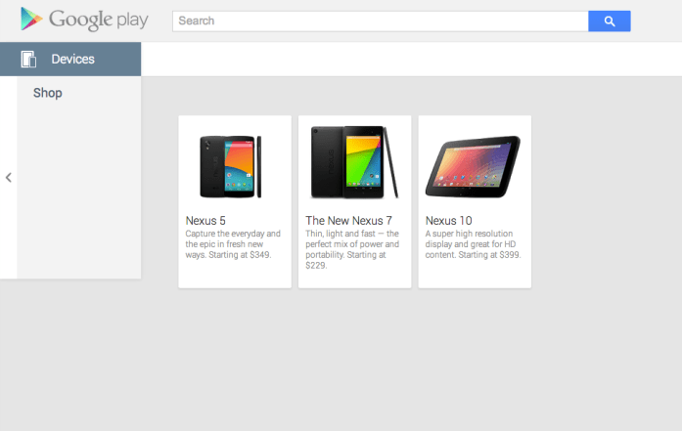Click Nexus 10 description starting at $399

click(473, 244)
